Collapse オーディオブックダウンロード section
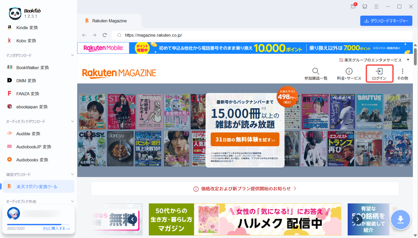418x238 pixels. tap(72, 121)
